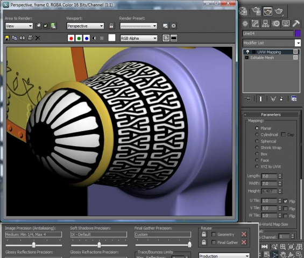Open the RGB Alpha channel dropdown

point(139,38)
